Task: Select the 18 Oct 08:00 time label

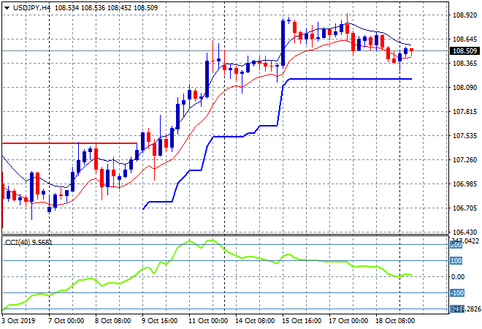Action: click(395, 321)
